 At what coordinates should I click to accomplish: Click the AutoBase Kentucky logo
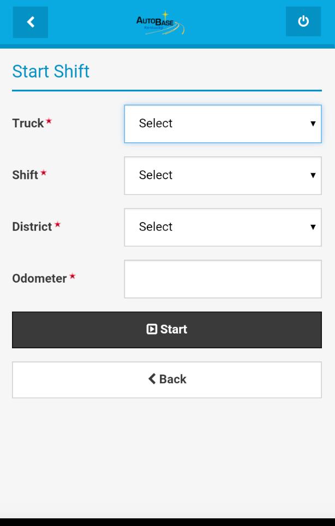[x=161, y=22]
